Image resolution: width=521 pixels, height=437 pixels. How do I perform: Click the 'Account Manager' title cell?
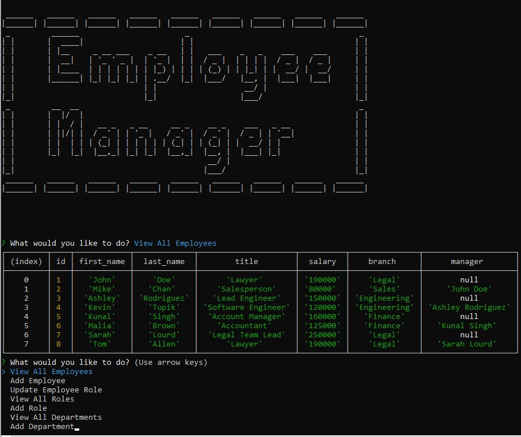click(x=247, y=317)
